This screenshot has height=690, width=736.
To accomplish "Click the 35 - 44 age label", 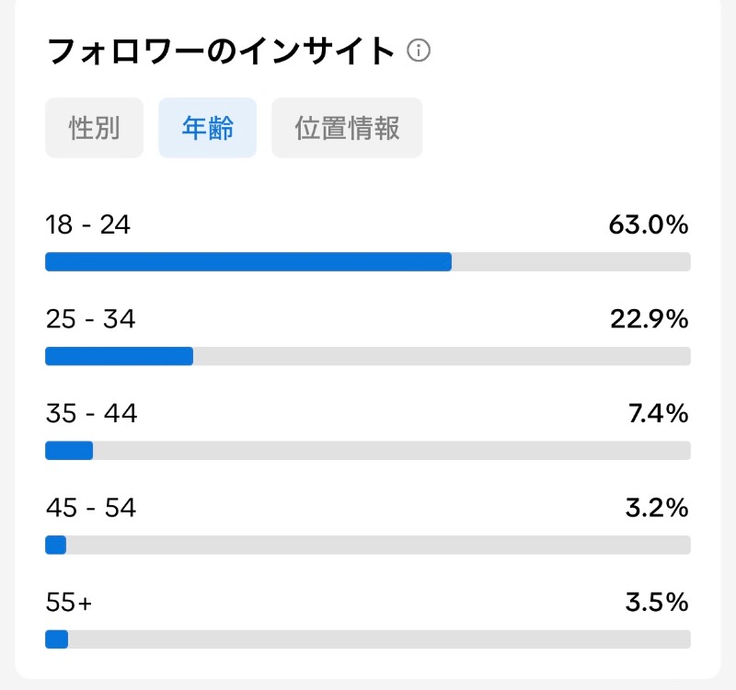I will click(x=91, y=413).
